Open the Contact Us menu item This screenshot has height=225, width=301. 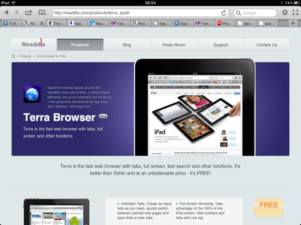267,44
